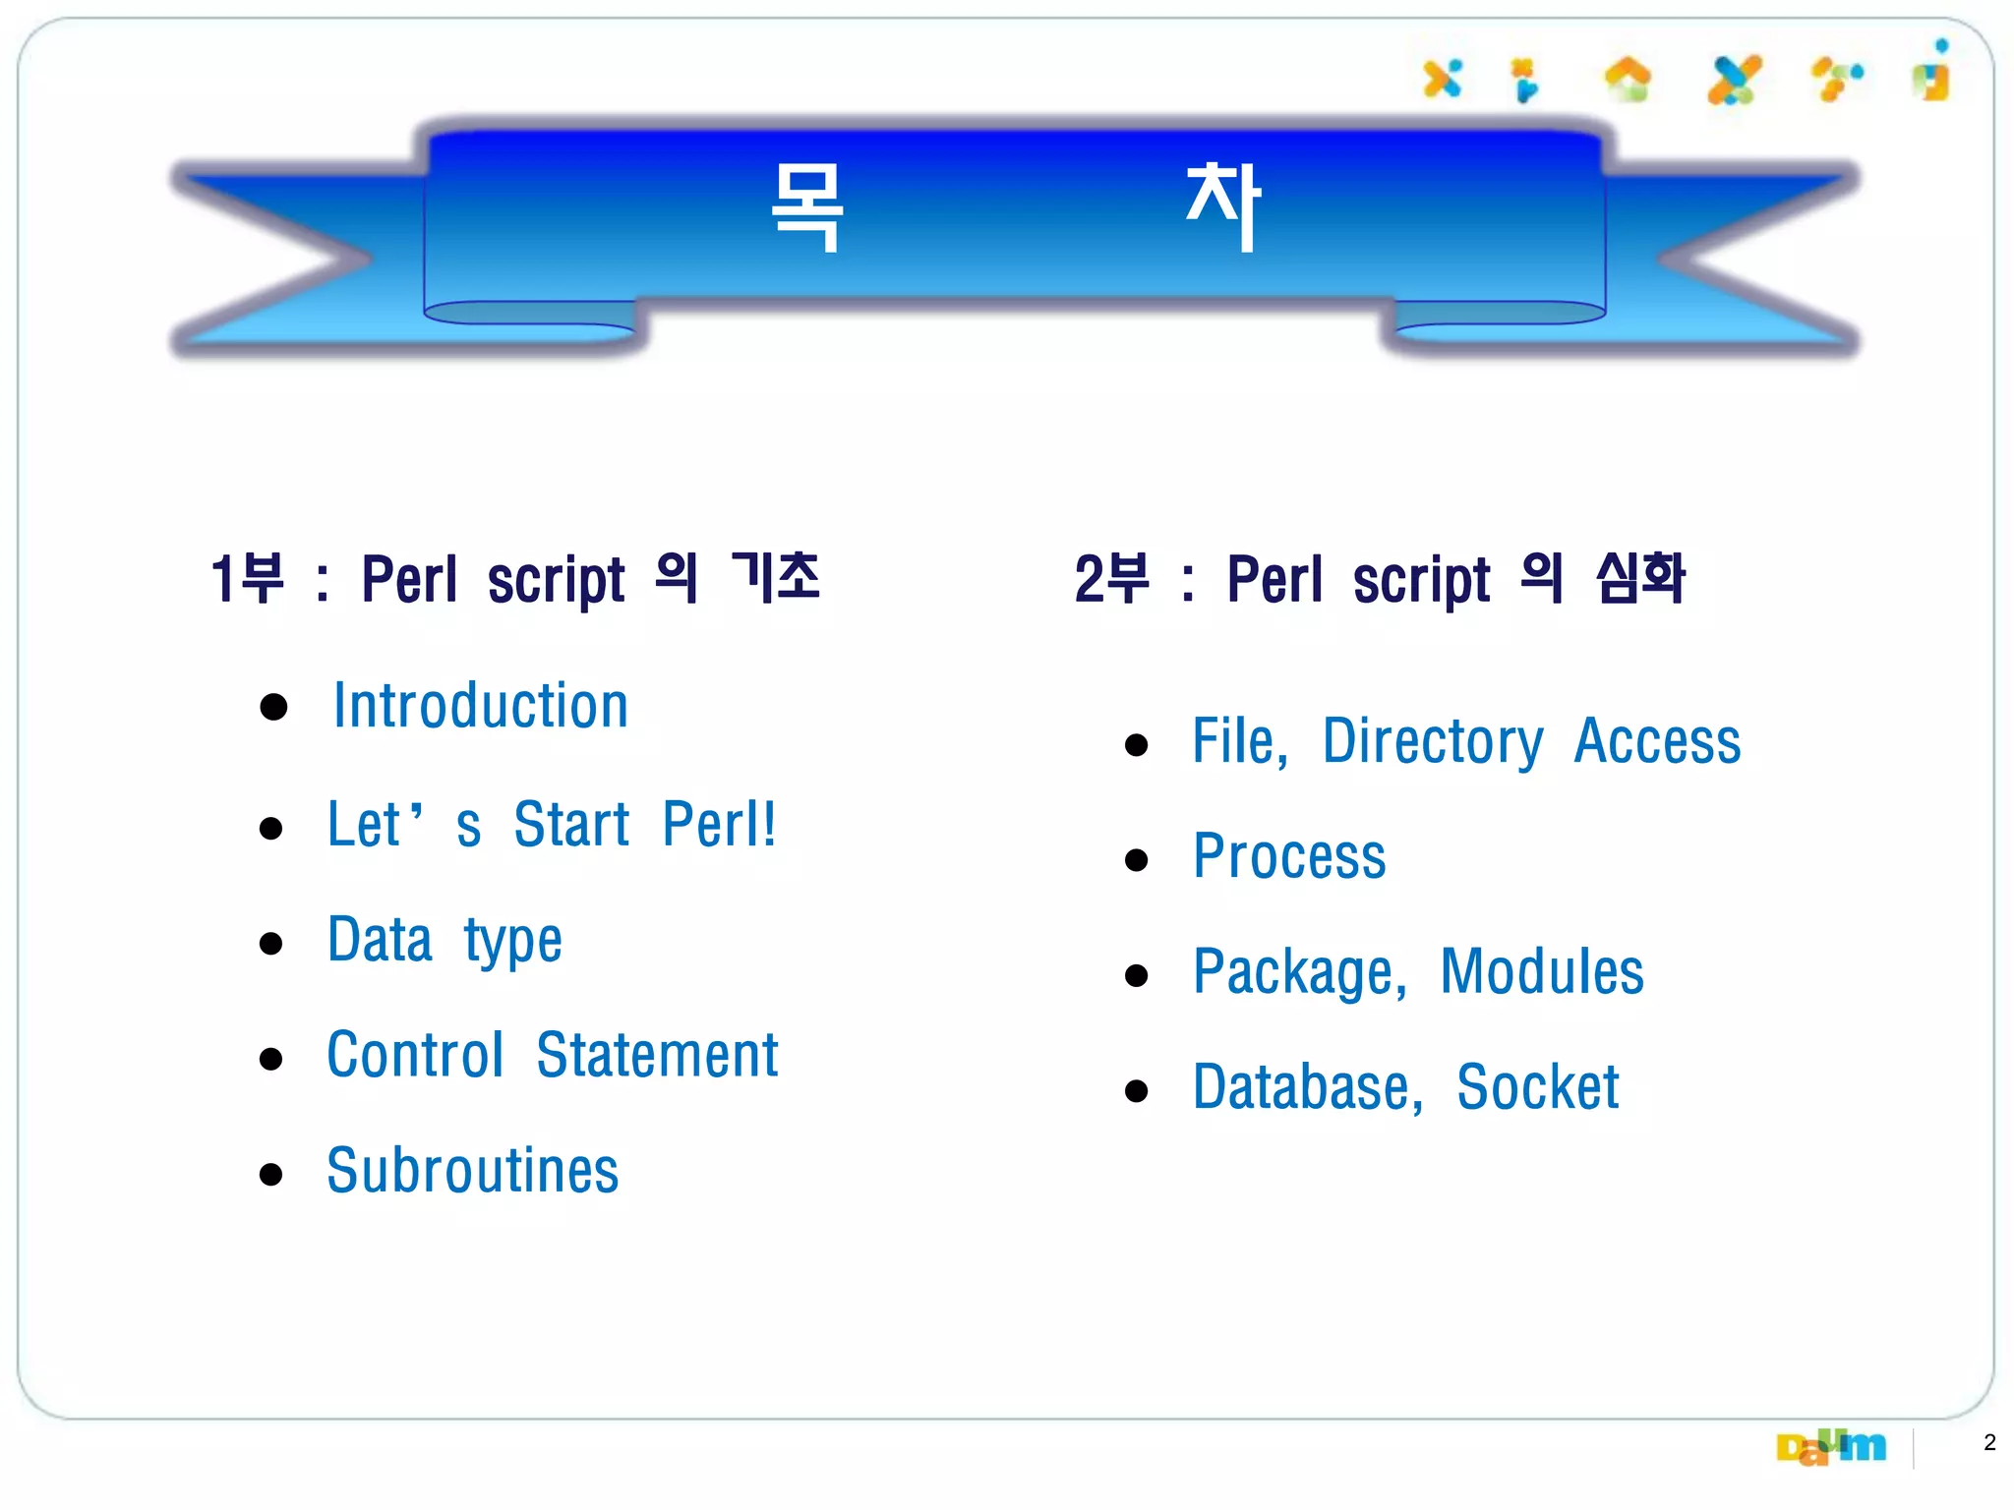
Task: Click the orange house icon in the header
Action: [1628, 80]
